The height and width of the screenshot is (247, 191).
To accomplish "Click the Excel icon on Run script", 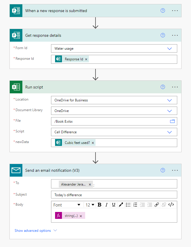I will pyautogui.click(x=16, y=87).
